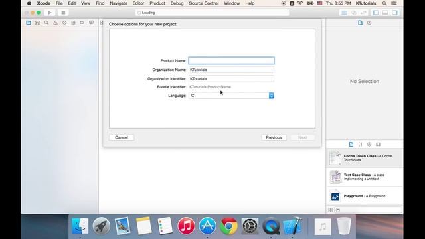The height and width of the screenshot is (239, 425).
Task: Show the Standard editor
Action: [x=344, y=13]
